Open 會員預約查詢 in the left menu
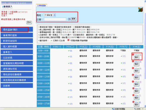146x110 pixels. click(x=17, y=35)
